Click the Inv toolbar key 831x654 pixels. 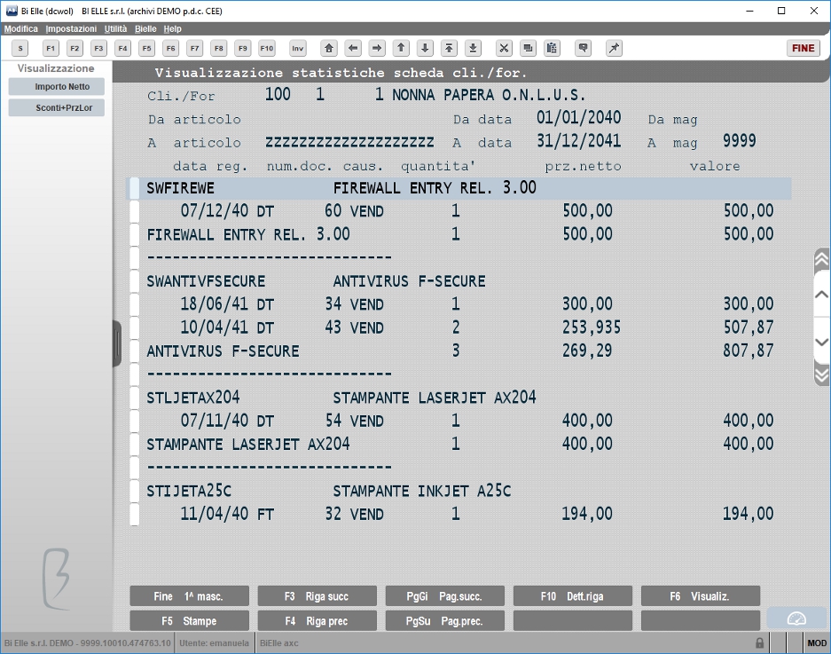tap(298, 48)
